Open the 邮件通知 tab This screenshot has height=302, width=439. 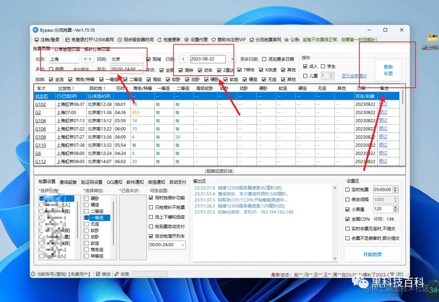click(135, 182)
